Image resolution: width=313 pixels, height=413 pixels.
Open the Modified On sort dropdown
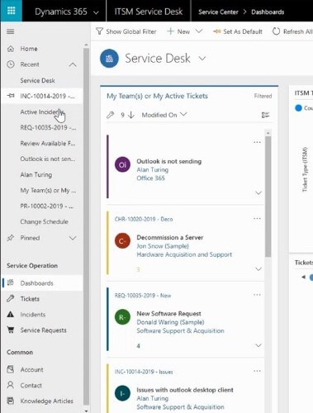click(164, 115)
